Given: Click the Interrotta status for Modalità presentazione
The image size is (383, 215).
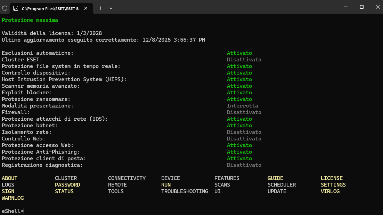Looking at the screenshot, I should tap(242, 106).
